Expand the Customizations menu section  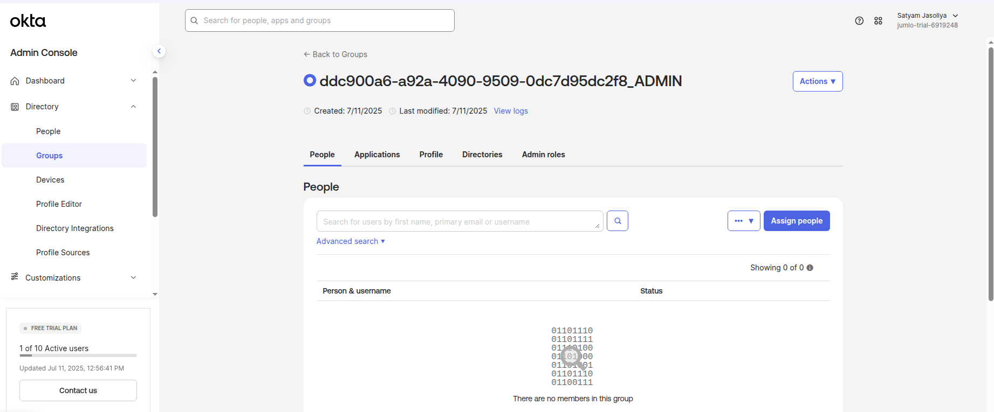coord(133,278)
